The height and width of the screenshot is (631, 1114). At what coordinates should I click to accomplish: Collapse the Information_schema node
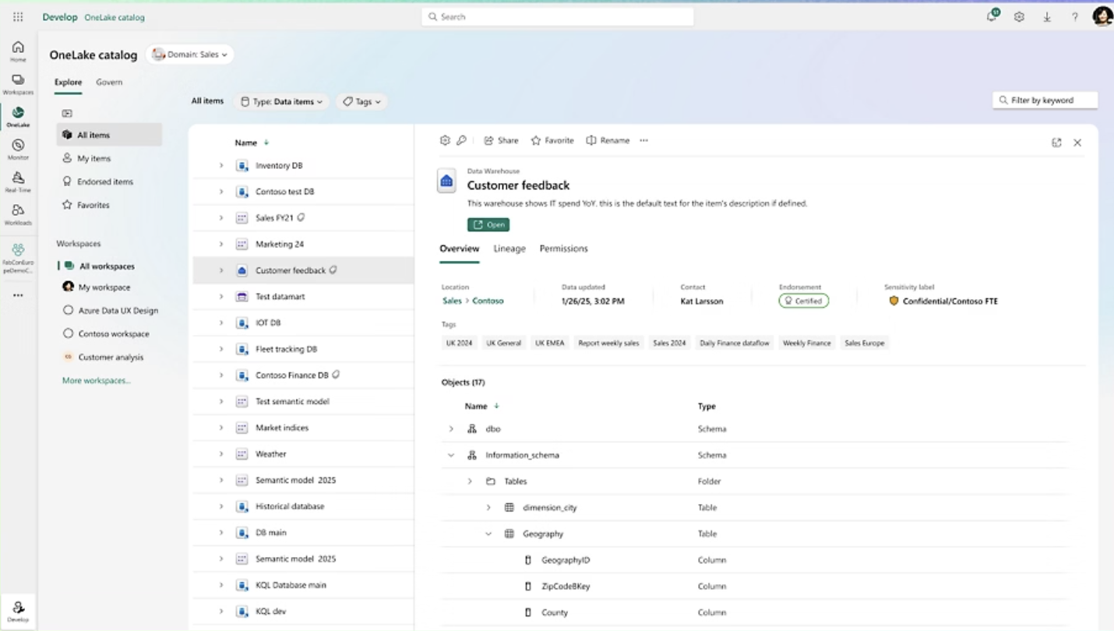[x=451, y=455]
